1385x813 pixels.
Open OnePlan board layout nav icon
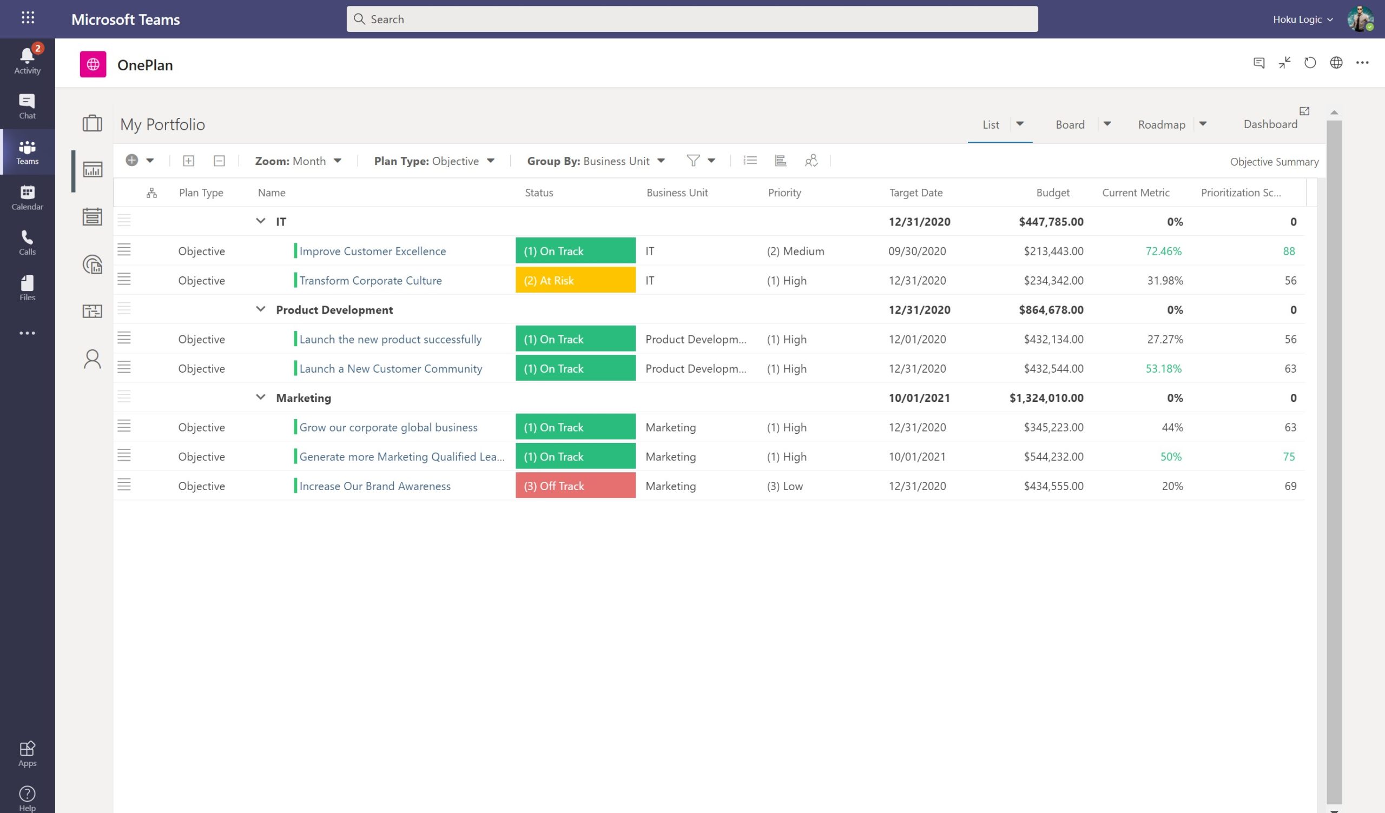[93, 312]
